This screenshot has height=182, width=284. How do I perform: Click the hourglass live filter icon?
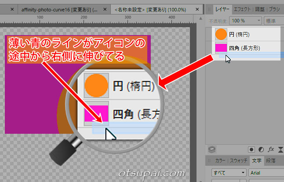tap(281, 149)
